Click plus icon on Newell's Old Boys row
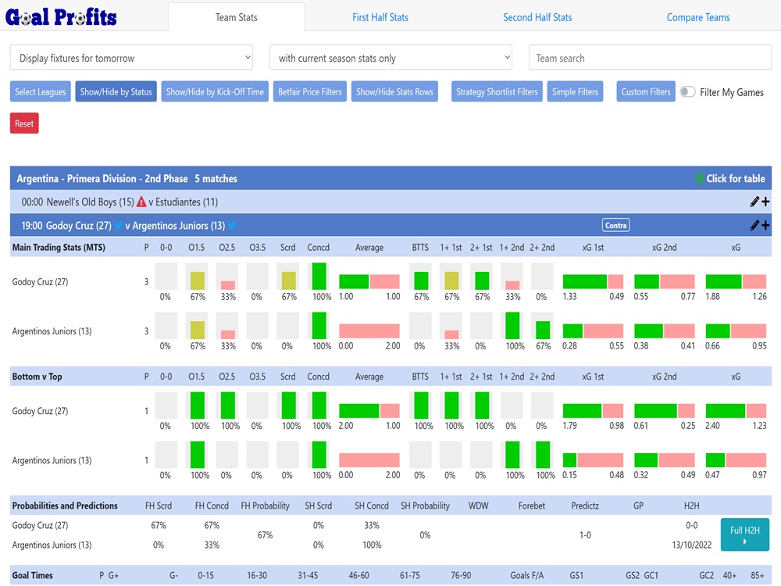Screen dimensions: 781x586 [765, 202]
